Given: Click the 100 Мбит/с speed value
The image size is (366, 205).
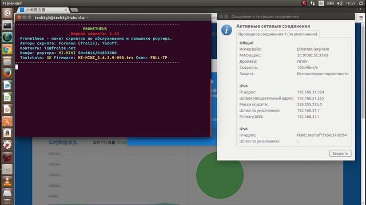Looking at the screenshot, I should 307,68.
